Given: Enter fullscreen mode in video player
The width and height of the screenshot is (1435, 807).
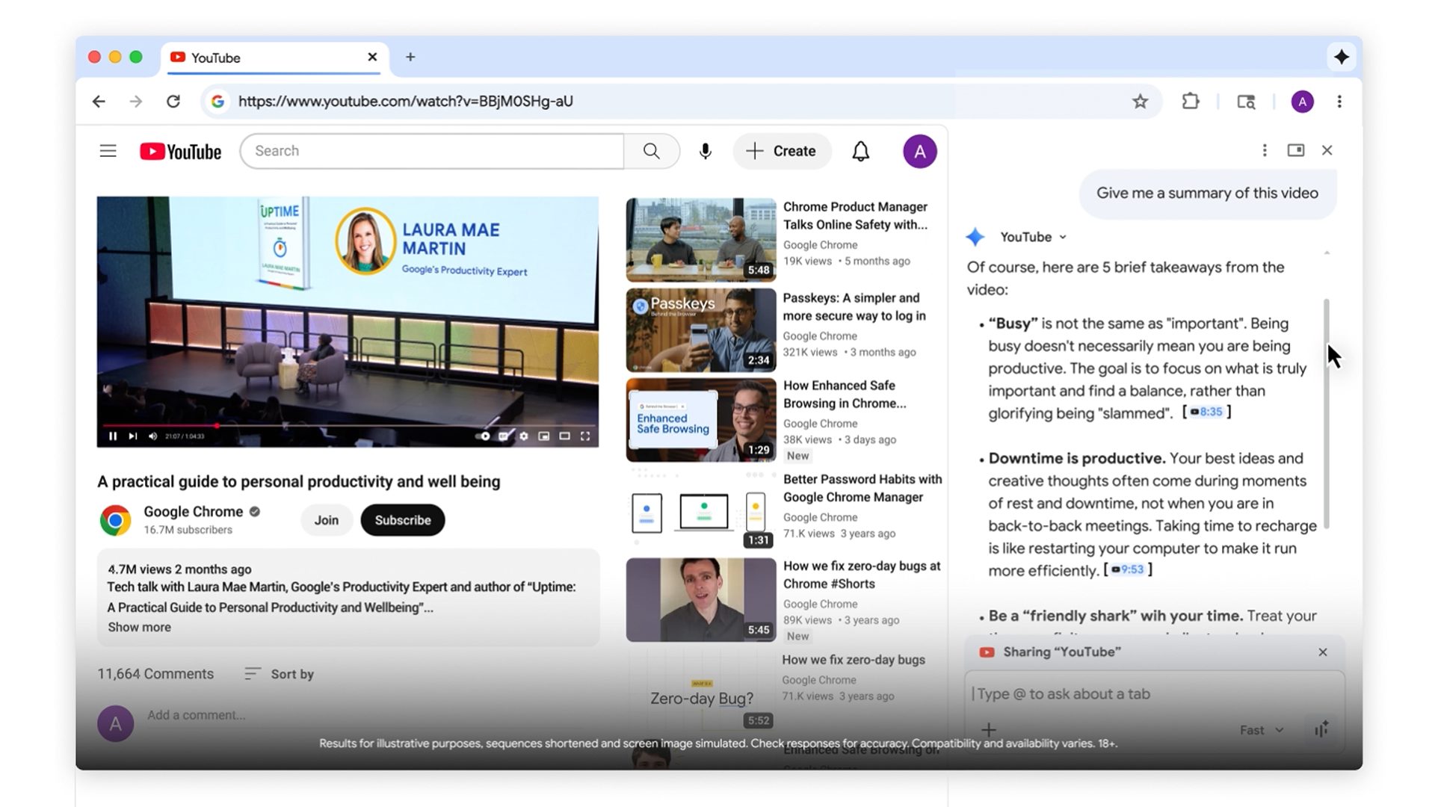Looking at the screenshot, I should [585, 436].
